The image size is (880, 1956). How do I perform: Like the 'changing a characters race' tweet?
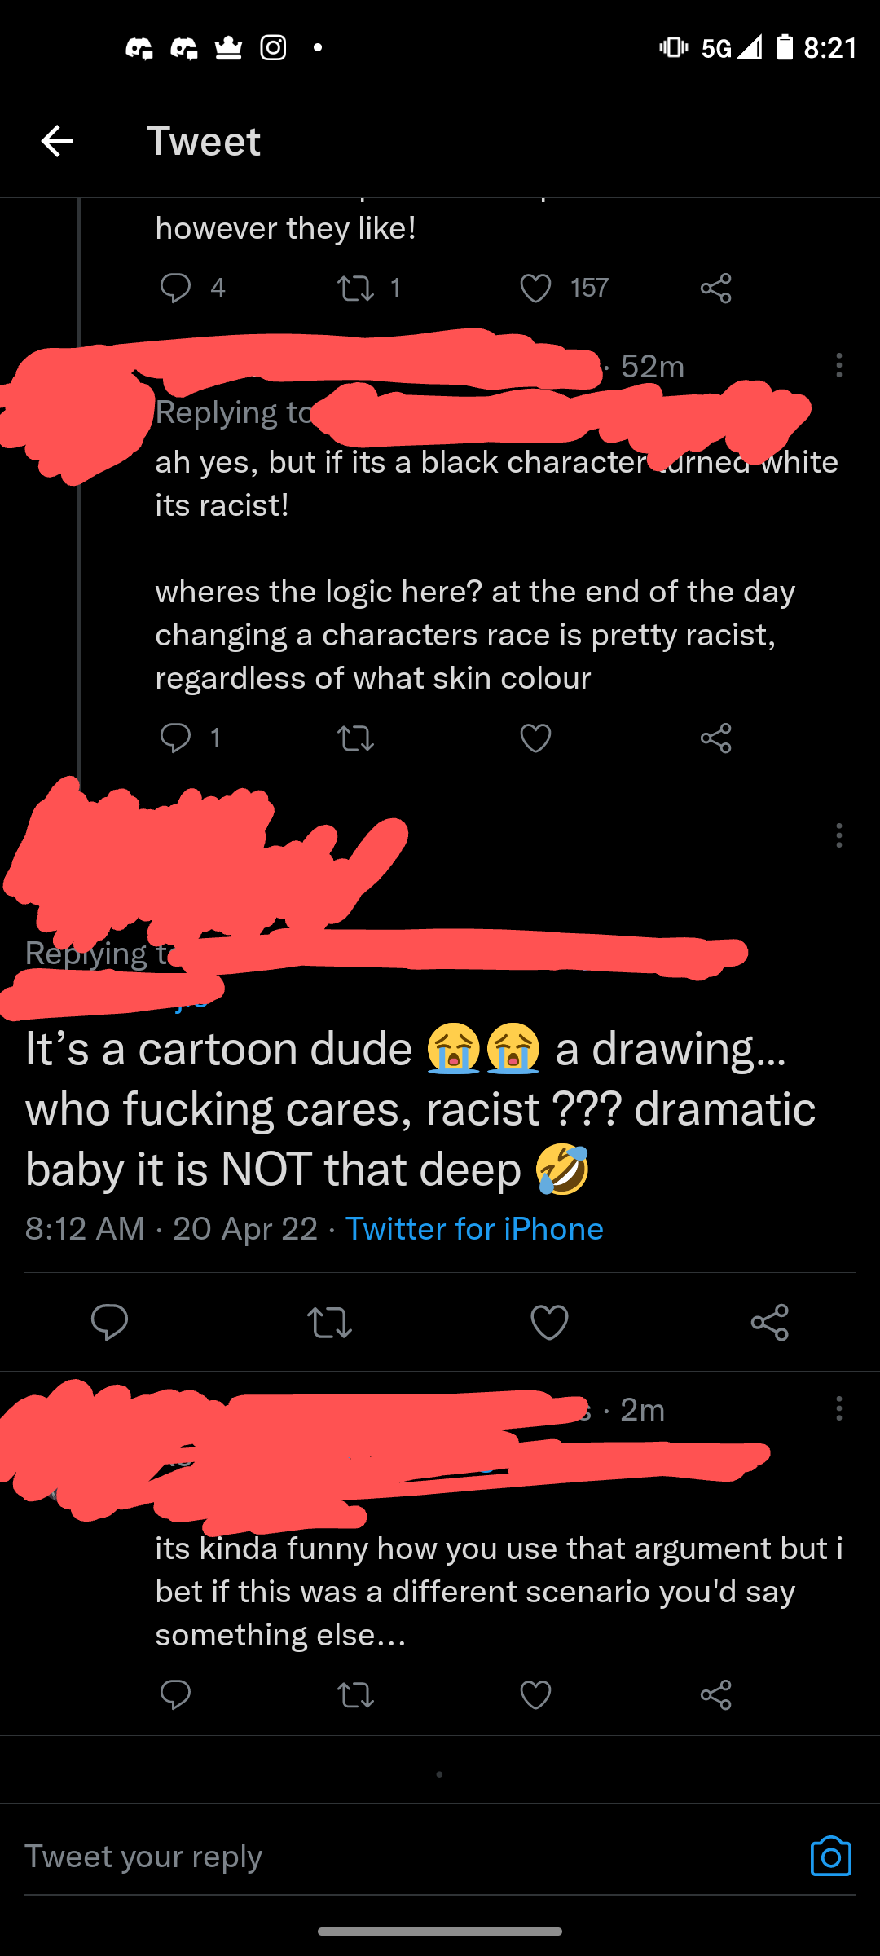pyautogui.click(x=535, y=738)
